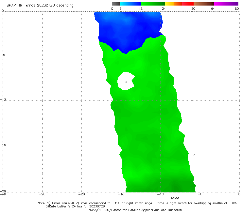Click the small island marker inside the white gap
Image resolution: width=242 pixels, height=212 pixels.
[126, 82]
